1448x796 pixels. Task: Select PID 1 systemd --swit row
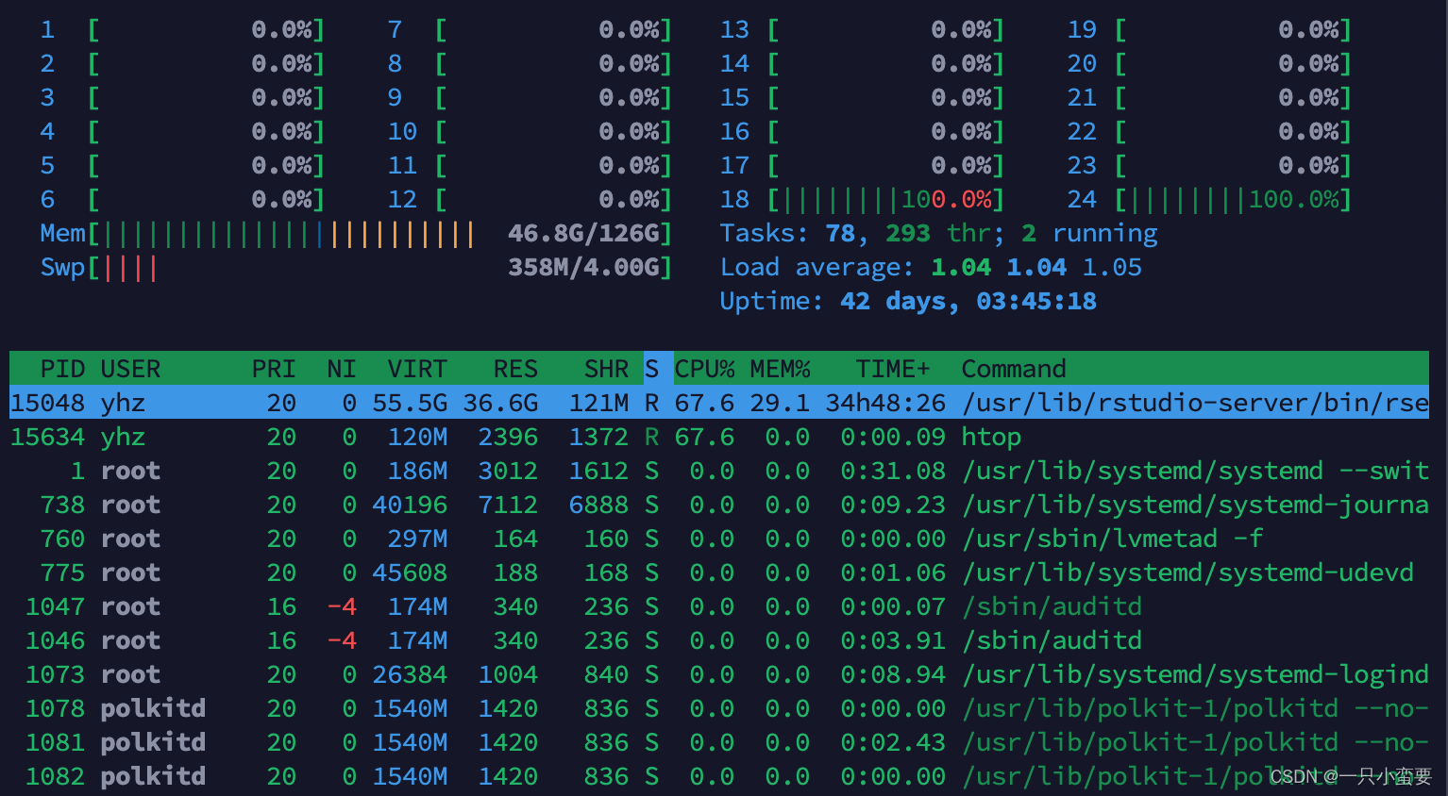pos(719,471)
